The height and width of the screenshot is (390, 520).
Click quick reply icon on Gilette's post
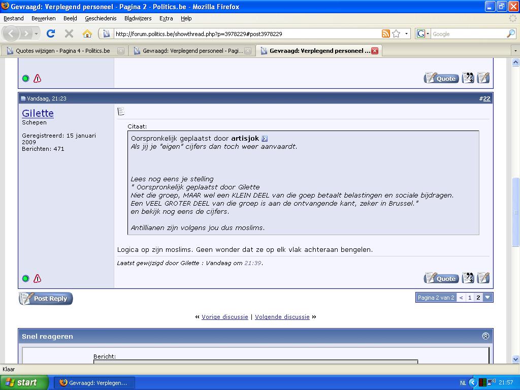(x=483, y=278)
